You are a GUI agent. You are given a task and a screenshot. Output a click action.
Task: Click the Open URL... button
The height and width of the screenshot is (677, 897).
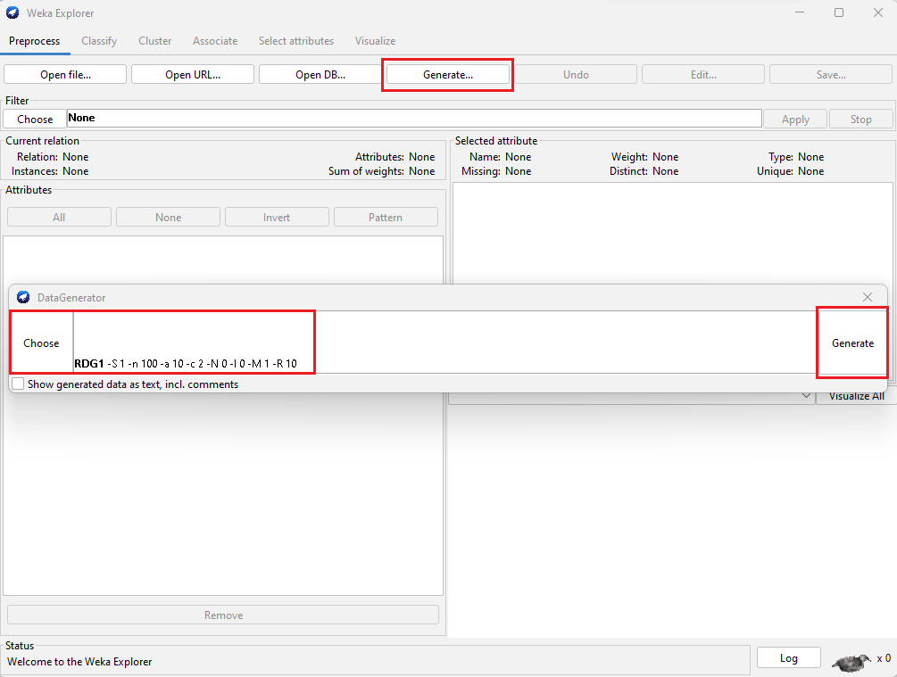[x=193, y=74]
